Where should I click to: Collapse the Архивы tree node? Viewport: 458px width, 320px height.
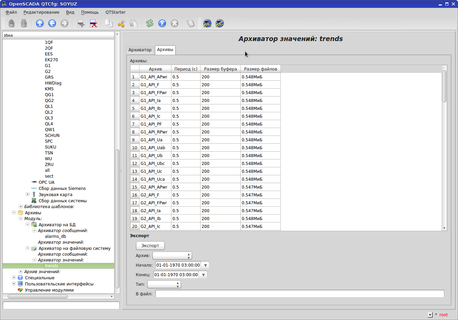[14, 213]
